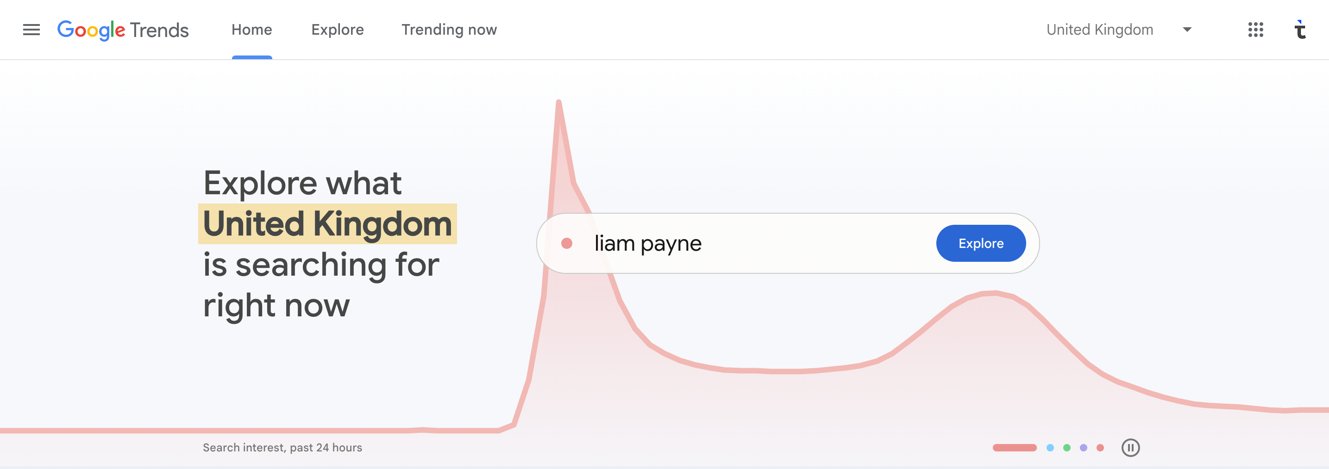
Task: Open the Explore tab in header
Action: click(x=338, y=30)
